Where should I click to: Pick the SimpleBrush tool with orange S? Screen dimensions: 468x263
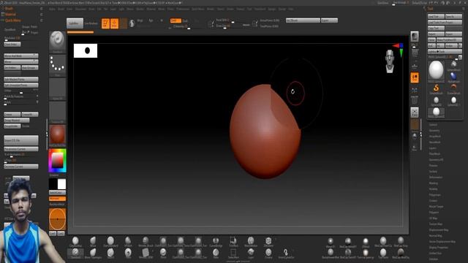tap(436, 88)
